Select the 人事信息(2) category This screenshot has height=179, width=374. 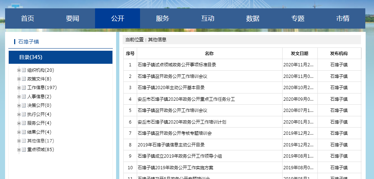point(39,96)
